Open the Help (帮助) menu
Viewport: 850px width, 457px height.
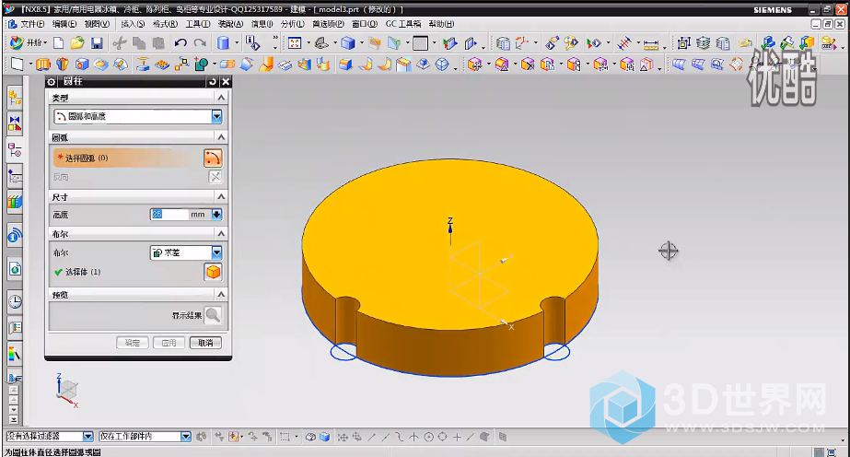[x=441, y=24]
